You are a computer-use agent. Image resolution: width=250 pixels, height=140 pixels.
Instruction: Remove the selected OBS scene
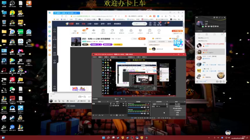[x=96, y=115]
